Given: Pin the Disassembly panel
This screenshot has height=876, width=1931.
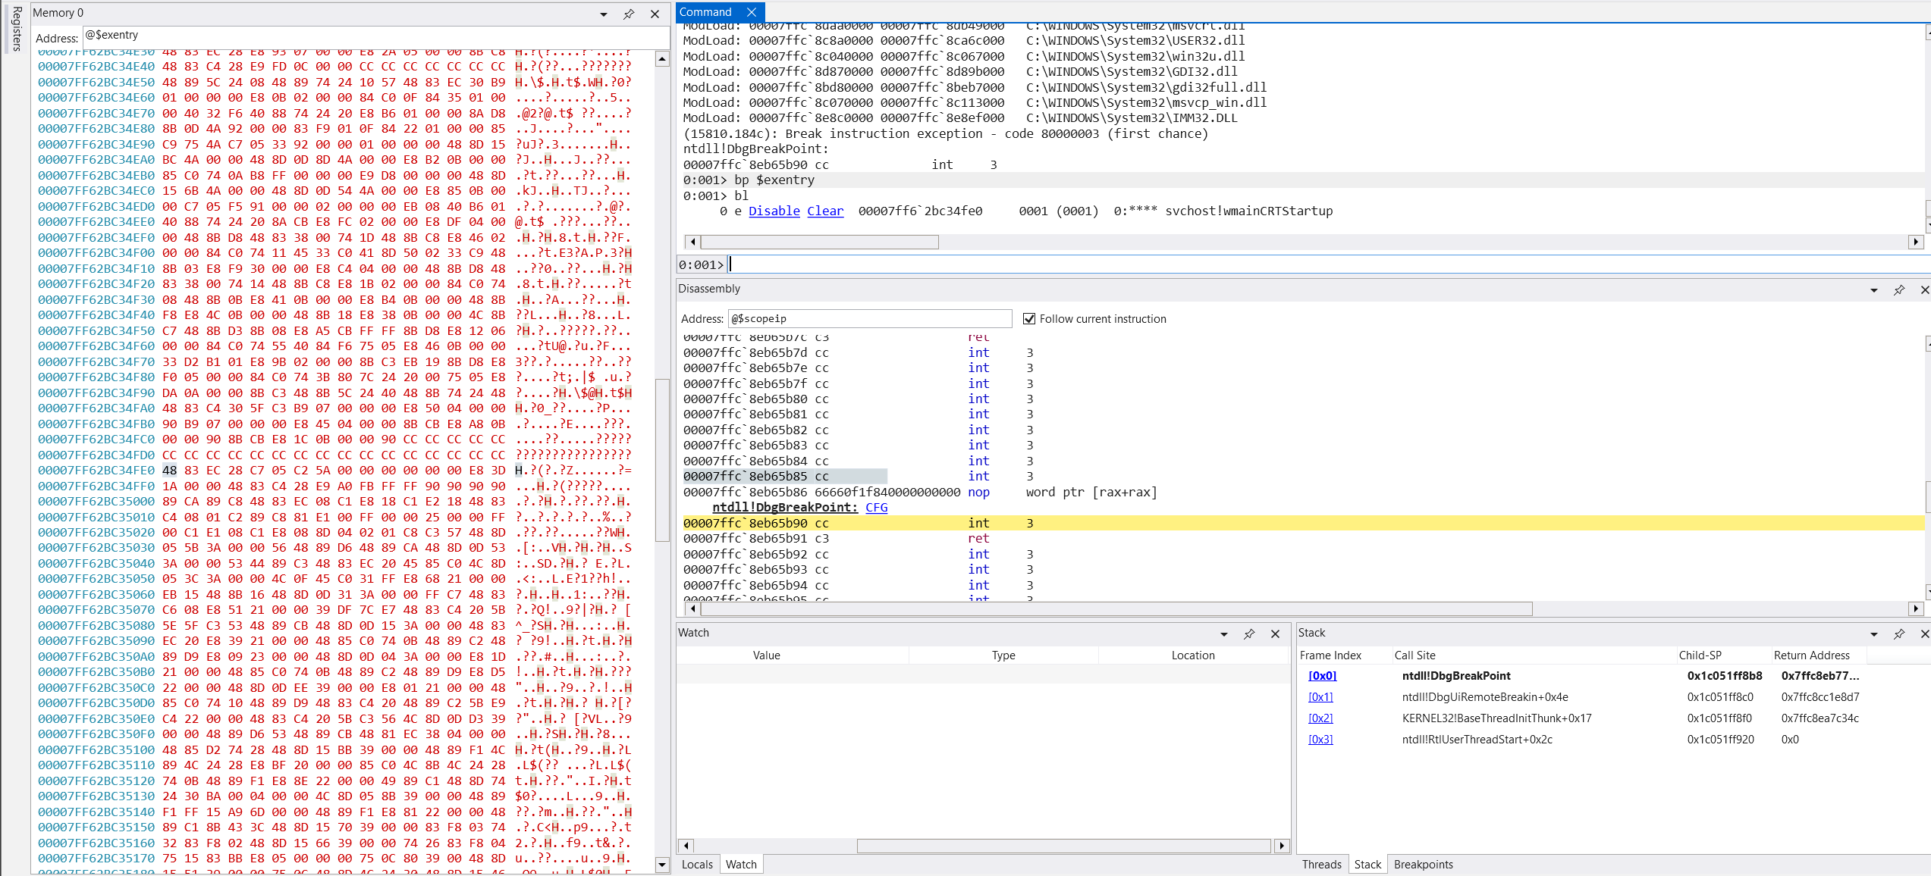Looking at the screenshot, I should 1899,290.
